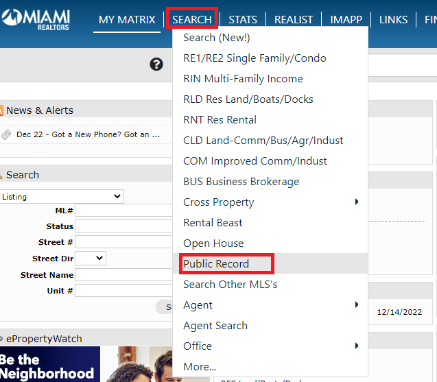This screenshot has height=382, width=437.
Task: Click the News & Alerts RSS icon
Action: tap(1, 110)
